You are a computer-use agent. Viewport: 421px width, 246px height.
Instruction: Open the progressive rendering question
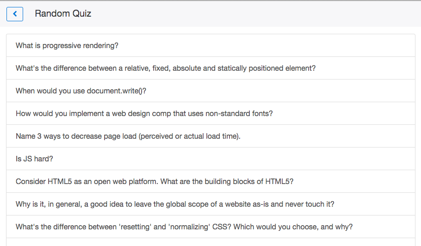click(x=68, y=46)
